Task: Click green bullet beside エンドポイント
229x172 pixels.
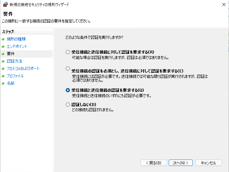Action: point(3,46)
